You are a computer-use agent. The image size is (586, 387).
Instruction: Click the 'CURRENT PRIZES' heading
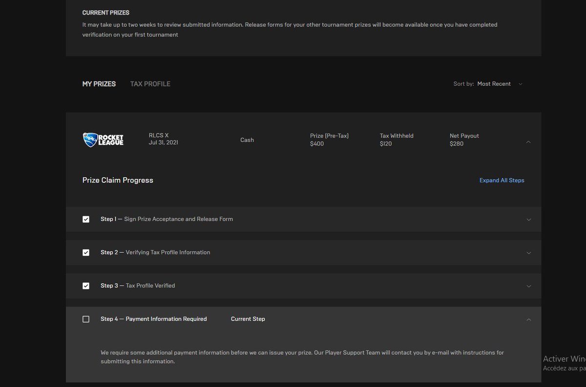click(106, 13)
